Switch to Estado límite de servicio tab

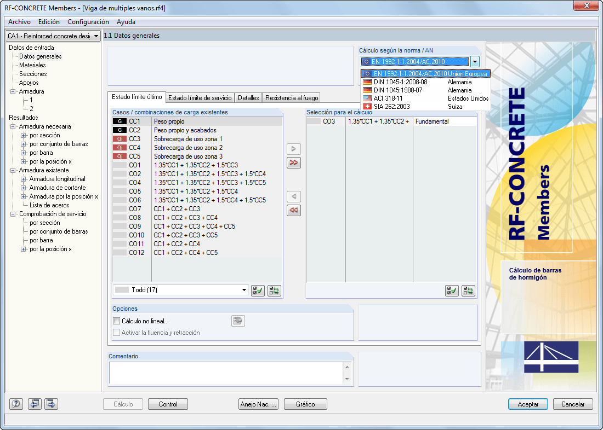(200, 98)
